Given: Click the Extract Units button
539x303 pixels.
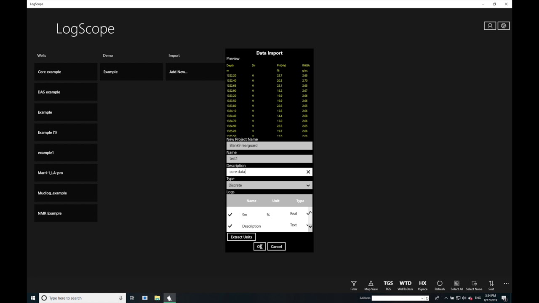Looking at the screenshot, I should [241, 237].
